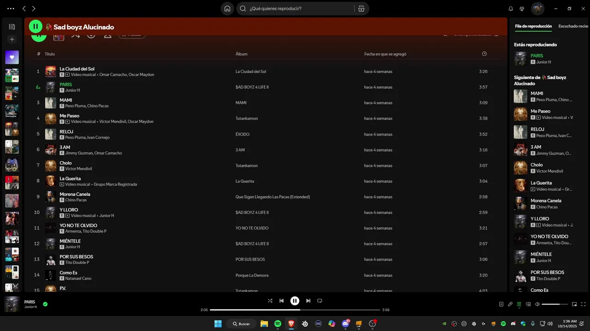Pause playlist with green header button
590x331 pixels.
pos(35,27)
